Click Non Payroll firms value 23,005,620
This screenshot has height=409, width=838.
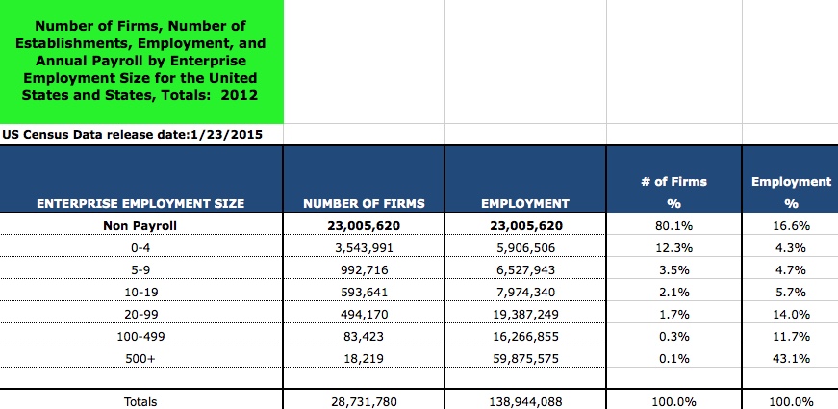pyautogui.click(x=364, y=225)
